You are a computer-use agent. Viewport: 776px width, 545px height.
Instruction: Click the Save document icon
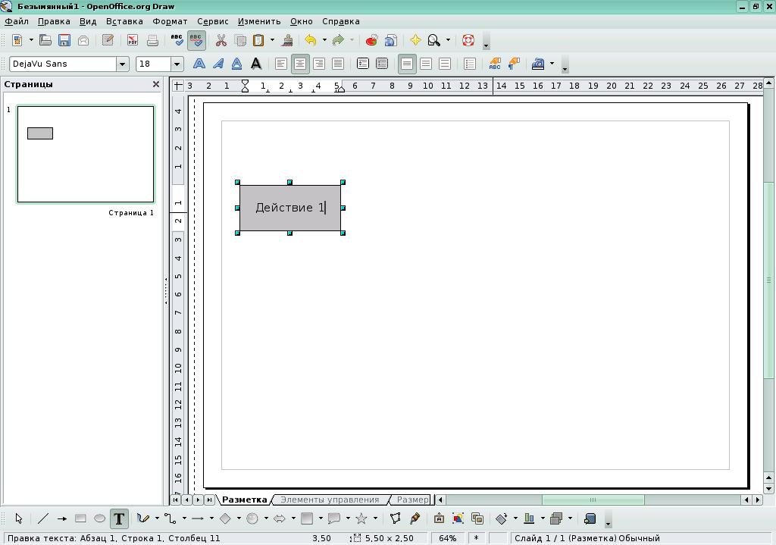pos(64,40)
